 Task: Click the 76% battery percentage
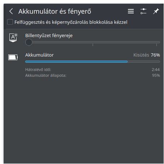coord(155,55)
